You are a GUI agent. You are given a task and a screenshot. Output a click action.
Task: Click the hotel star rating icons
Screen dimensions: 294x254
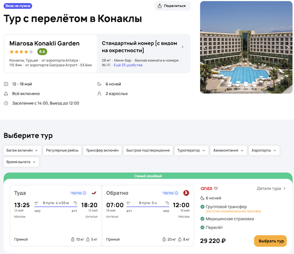[x=21, y=52]
